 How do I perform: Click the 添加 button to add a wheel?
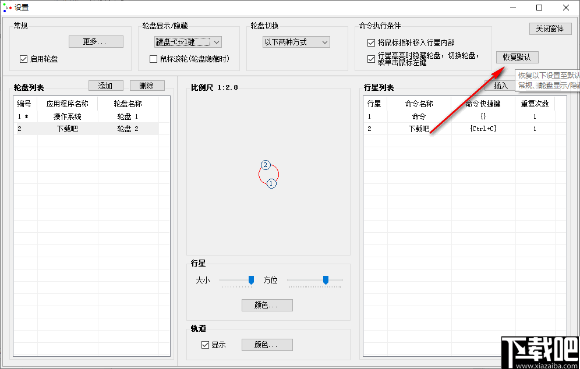(105, 86)
